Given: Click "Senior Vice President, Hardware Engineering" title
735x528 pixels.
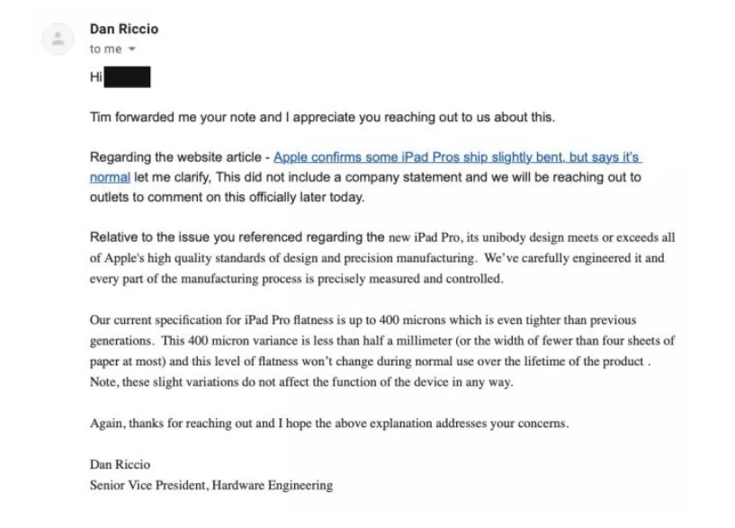Looking at the screenshot, I should 211,486.
